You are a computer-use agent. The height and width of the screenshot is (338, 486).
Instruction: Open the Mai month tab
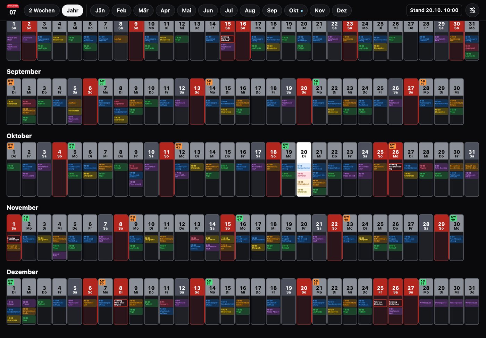click(186, 10)
